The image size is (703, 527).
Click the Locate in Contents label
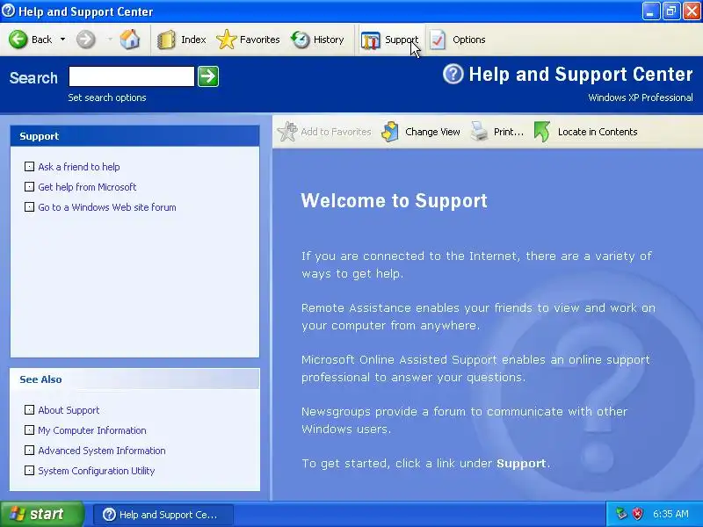click(x=598, y=132)
